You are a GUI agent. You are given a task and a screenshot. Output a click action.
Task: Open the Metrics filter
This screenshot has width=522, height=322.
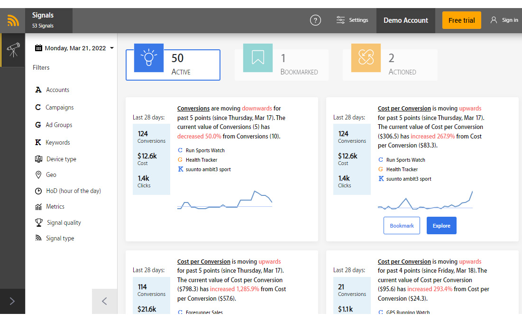[x=55, y=206]
